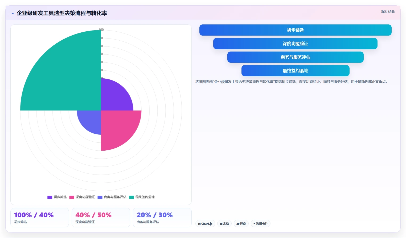This screenshot has width=406, height=238.
Task: Toggle 最终签约落地 legend teal swatch
Action: [131, 197]
